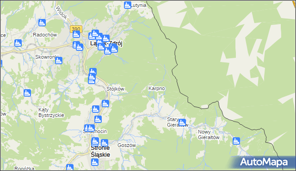Viewport: 296px width, 171px height.
Task: Click the Widok street label
Action: pyautogui.click(x=62, y=12)
